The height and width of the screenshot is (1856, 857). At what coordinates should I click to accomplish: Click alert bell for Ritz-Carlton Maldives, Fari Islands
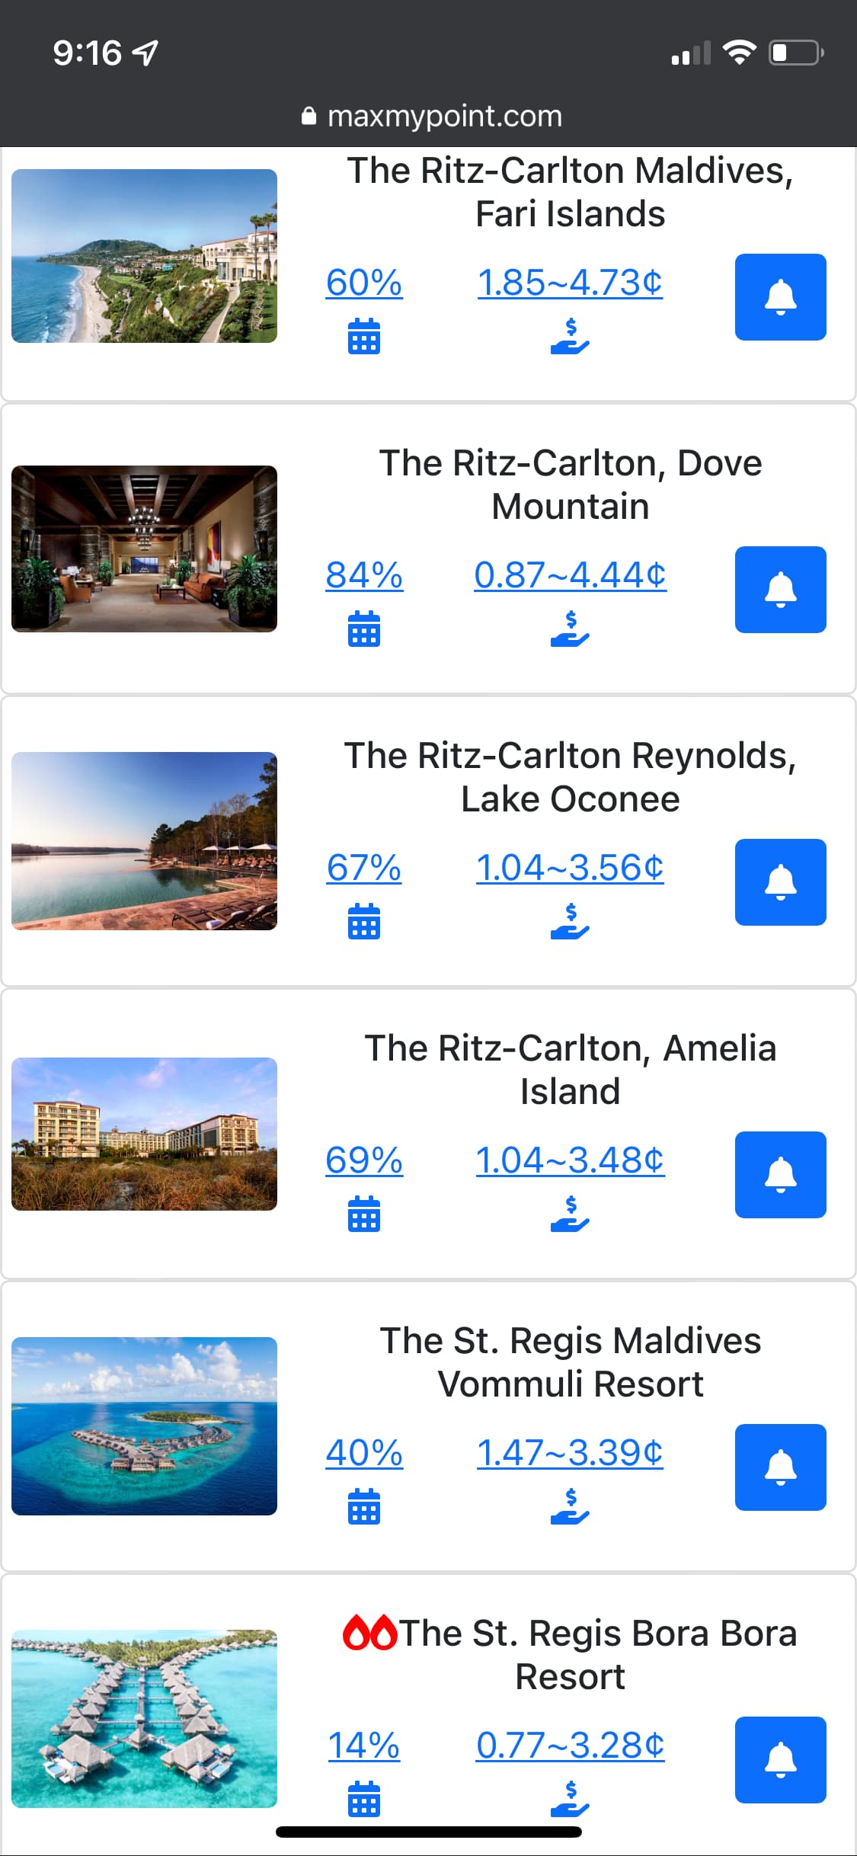click(x=780, y=297)
